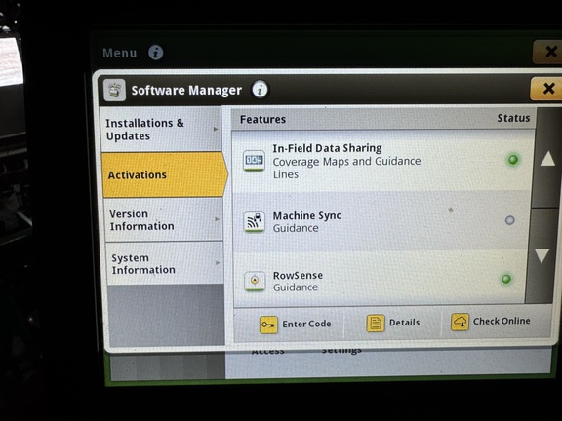562x421 pixels.
Task: Click the Software Manager app icon
Action: coord(114,90)
